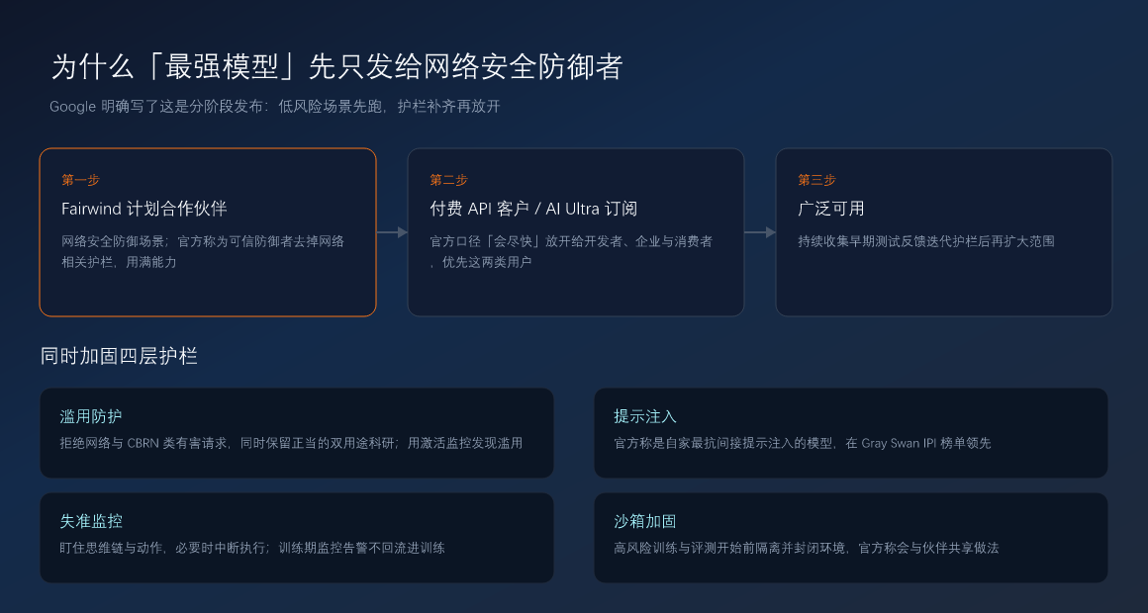The width and height of the screenshot is (1148, 613).
Task: Select the 第一步 step label
Action: [x=80, y=180]
